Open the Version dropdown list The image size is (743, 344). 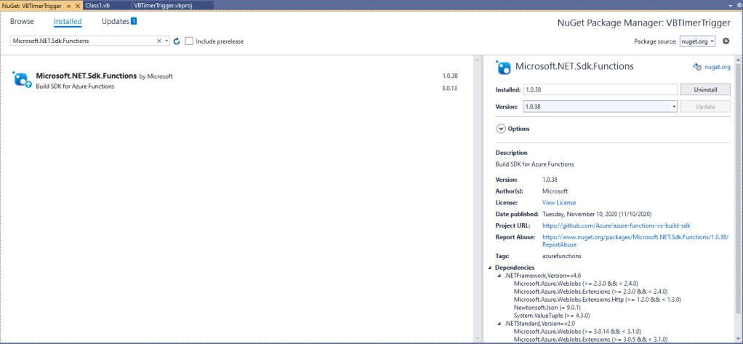point(674,106)
